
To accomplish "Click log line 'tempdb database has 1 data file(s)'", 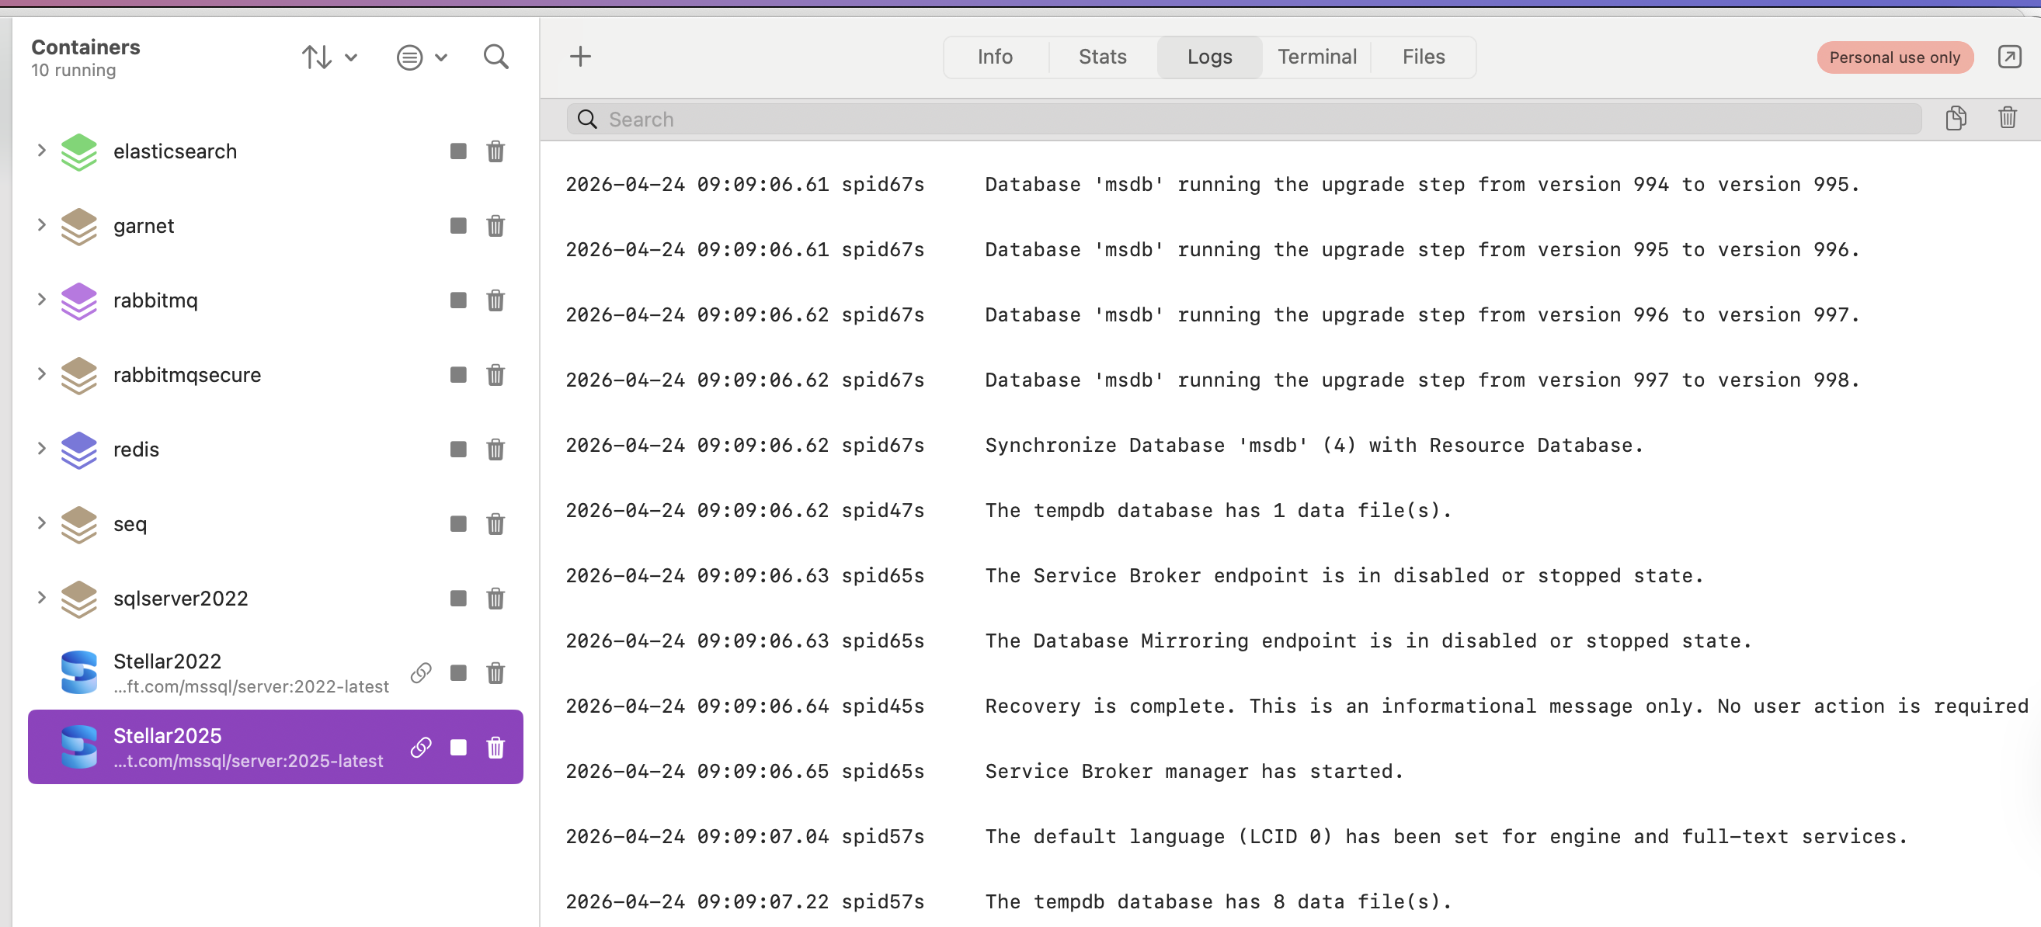I will pos(1009,510).
